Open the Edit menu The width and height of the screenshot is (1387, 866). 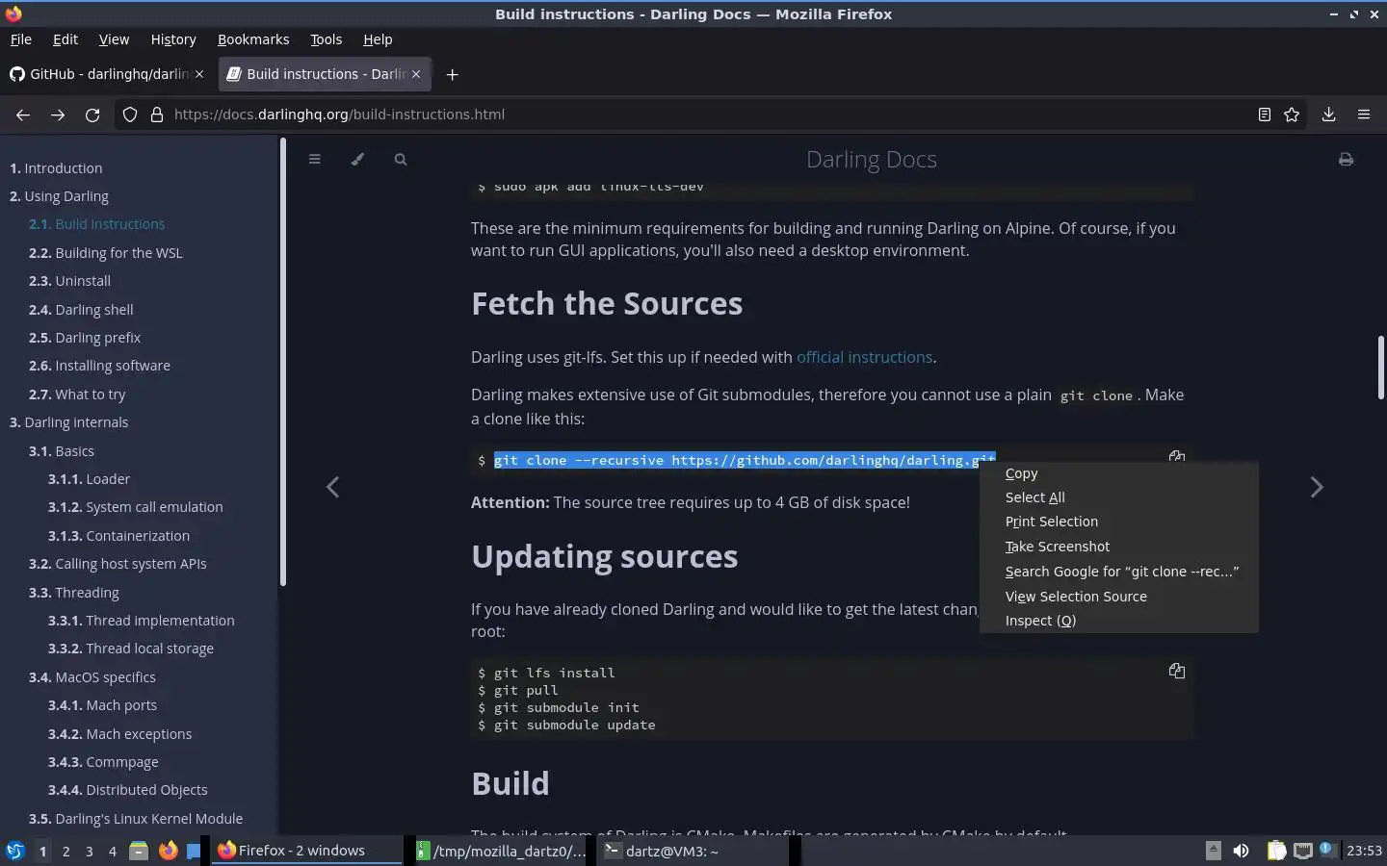[x=65, y=39]
